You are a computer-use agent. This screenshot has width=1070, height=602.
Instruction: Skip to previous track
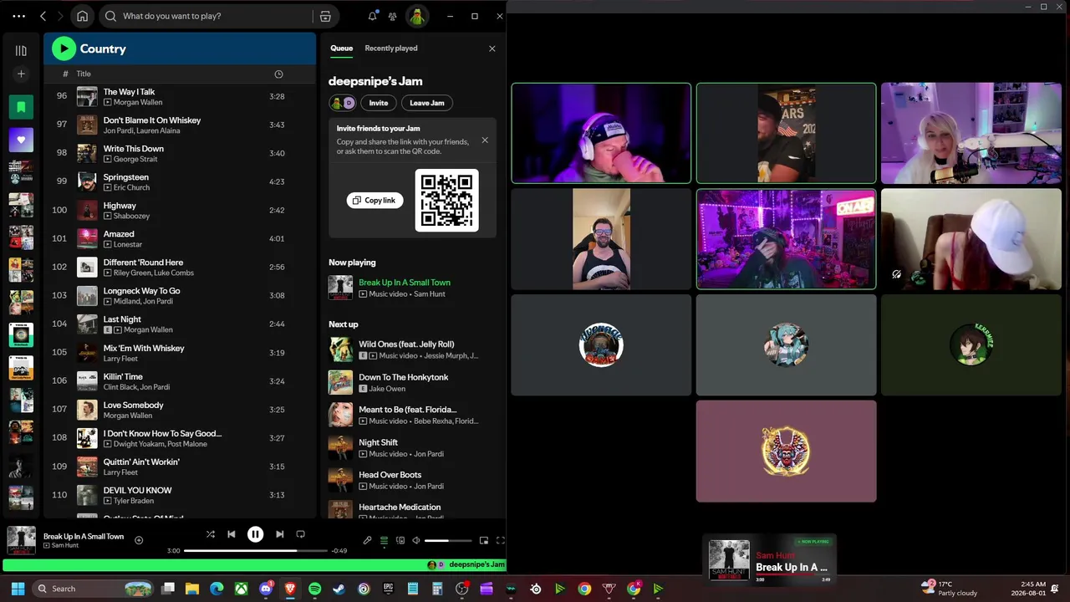(232, 534)
